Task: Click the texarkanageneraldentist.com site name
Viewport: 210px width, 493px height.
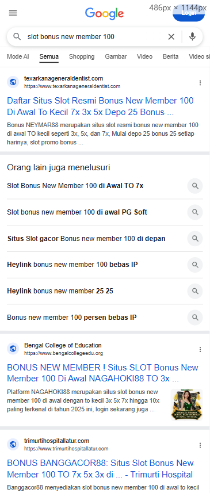Action: [63, 78]
